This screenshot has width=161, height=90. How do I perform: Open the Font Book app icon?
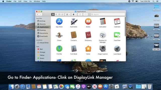pos(74,48)
